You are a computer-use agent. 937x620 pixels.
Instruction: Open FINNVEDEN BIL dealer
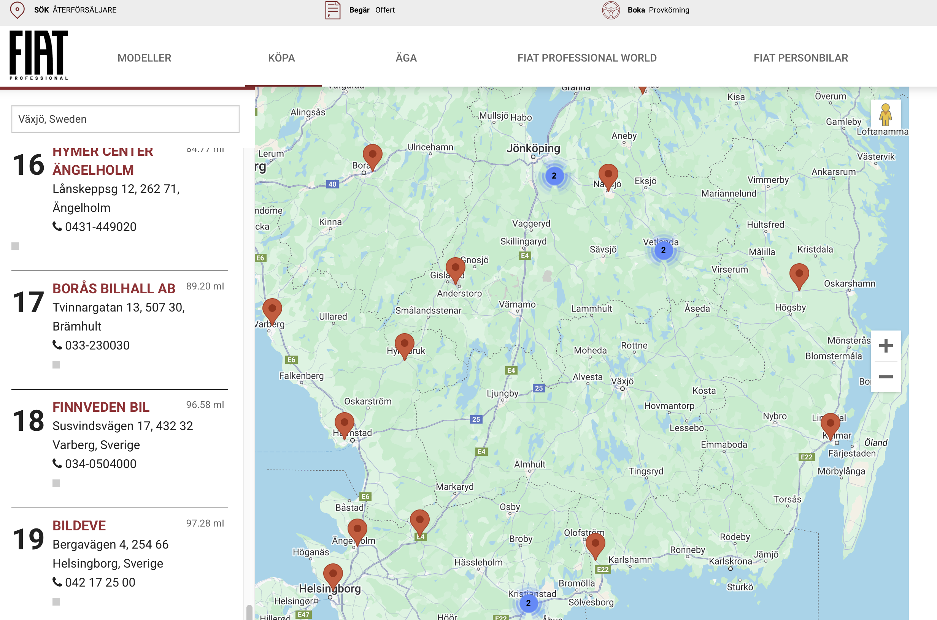tap(101, 407)
